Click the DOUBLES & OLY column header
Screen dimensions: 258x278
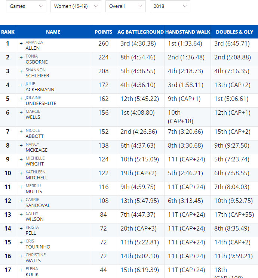(x=234, y=32)
